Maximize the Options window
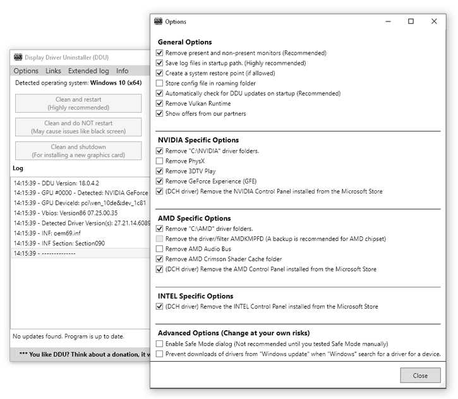The height and width of the screenshot is (399, 458). click(411, 21)
